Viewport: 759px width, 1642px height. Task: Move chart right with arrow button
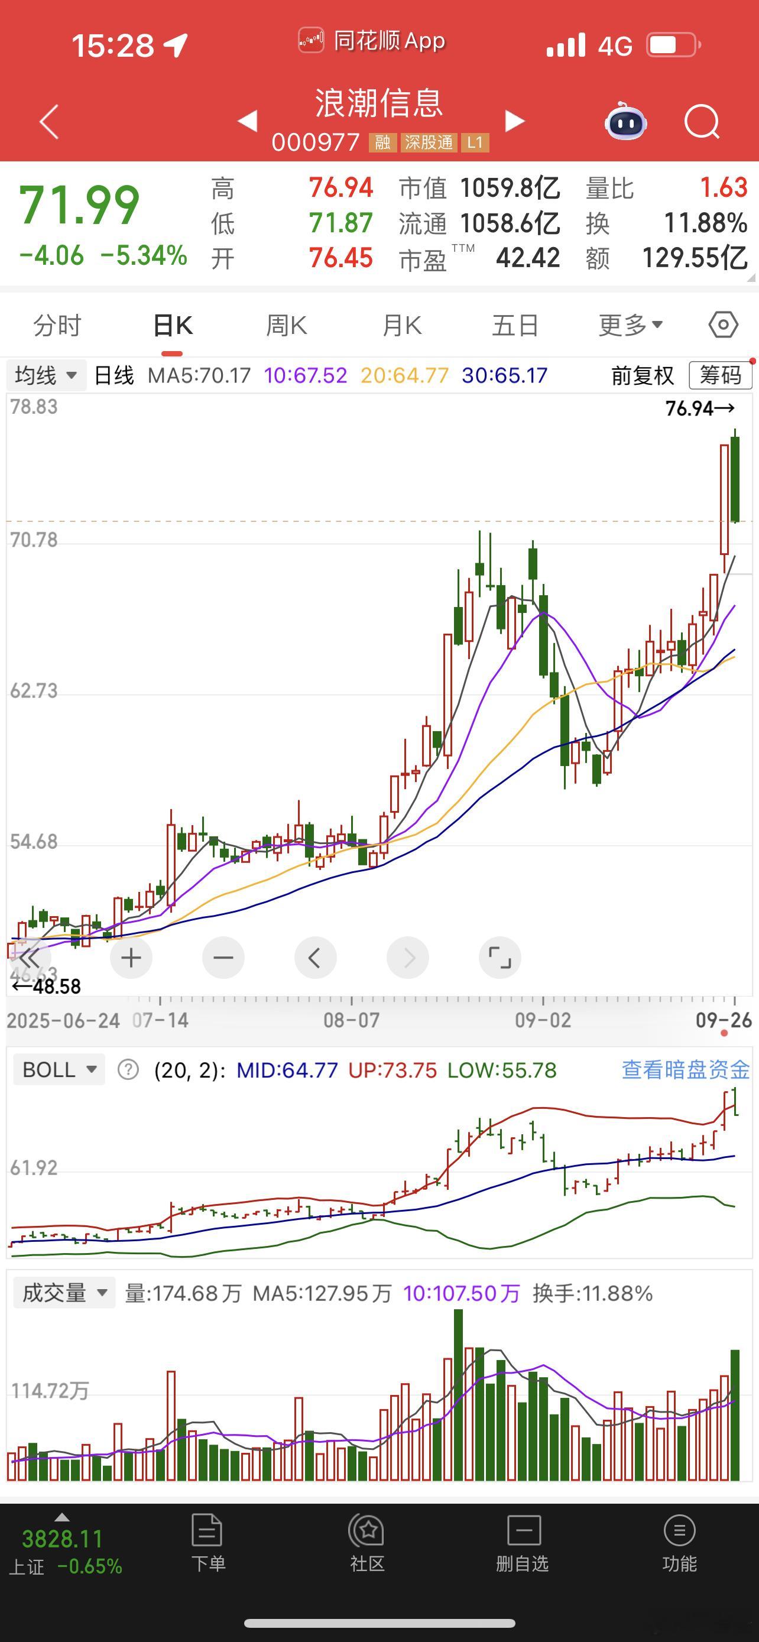coord(408,958)
